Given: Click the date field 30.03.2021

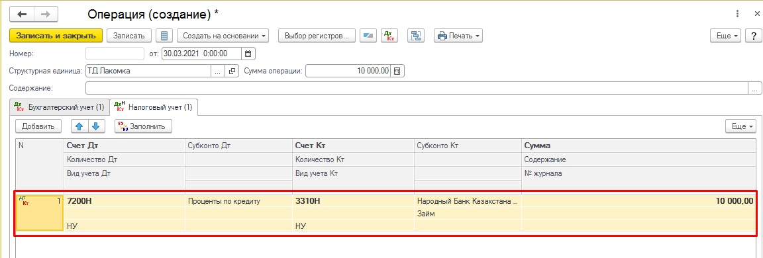Looking at the screenshot, I should 201,54.
